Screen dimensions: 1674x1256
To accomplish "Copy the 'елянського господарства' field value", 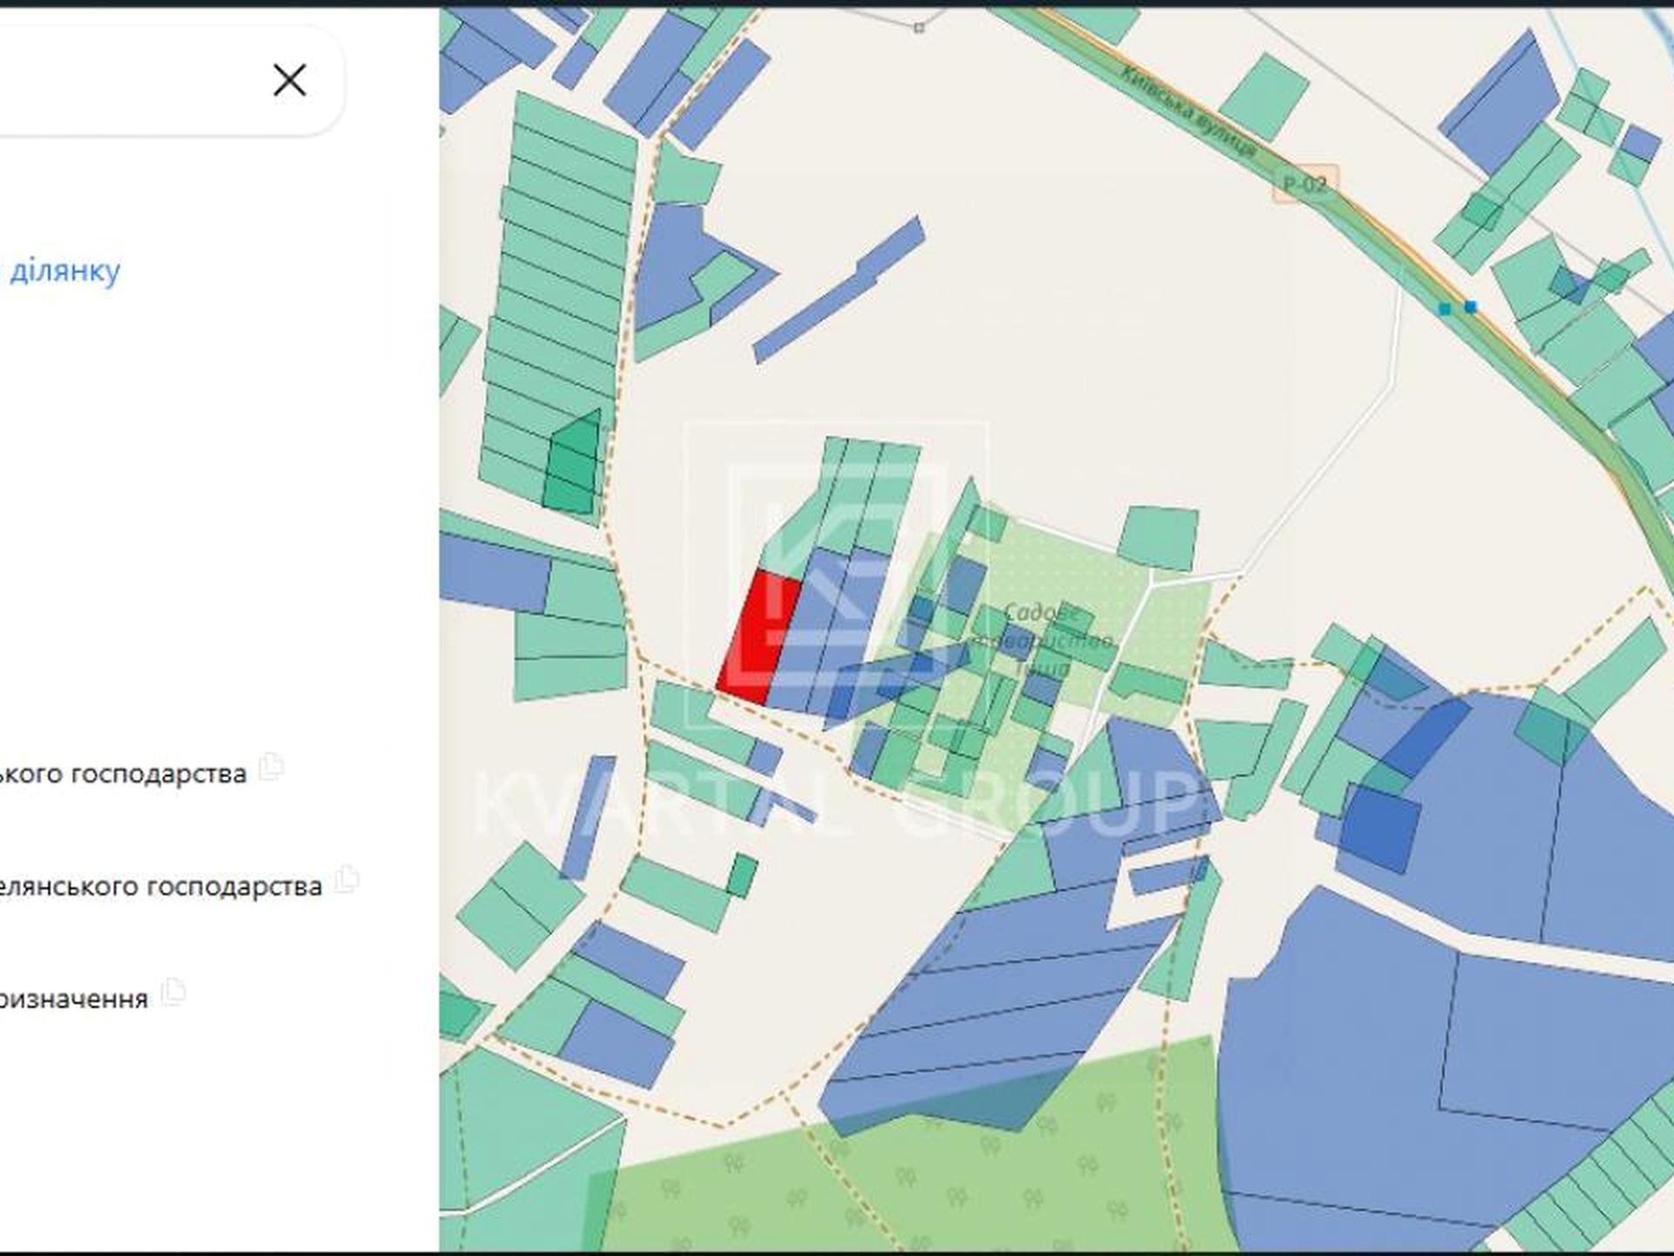I will (x=347, y=878).
